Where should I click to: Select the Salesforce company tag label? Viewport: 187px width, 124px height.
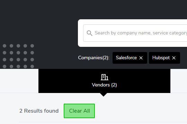click(x=126, y=58)
